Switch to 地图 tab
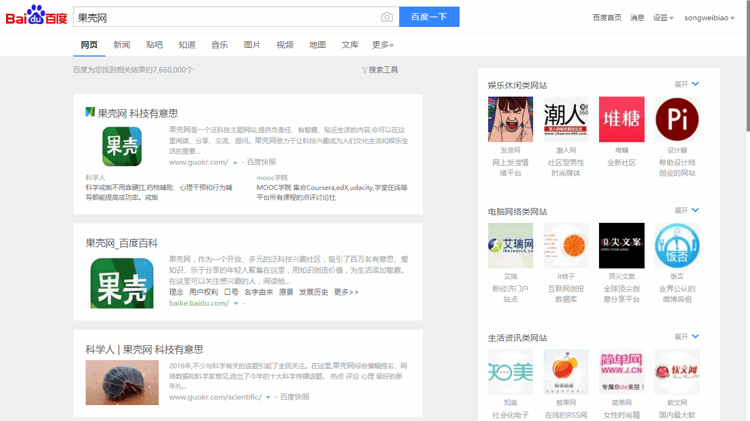The image size is (750, 421). coord(317,45)
